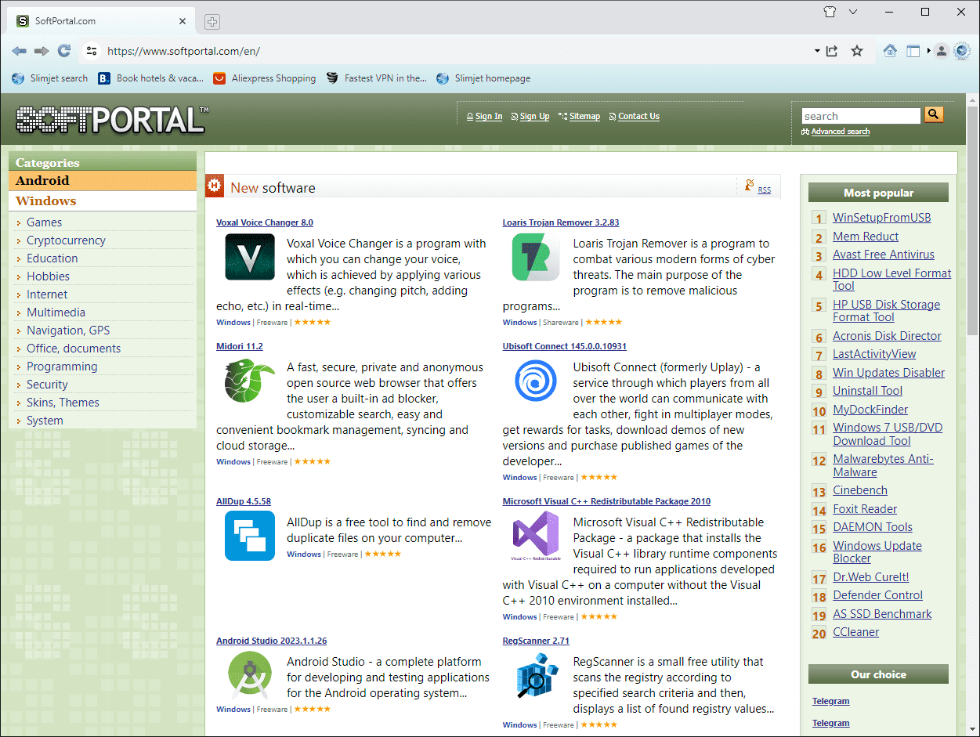Click the Midori browser app icon

[x=250, y=381]
